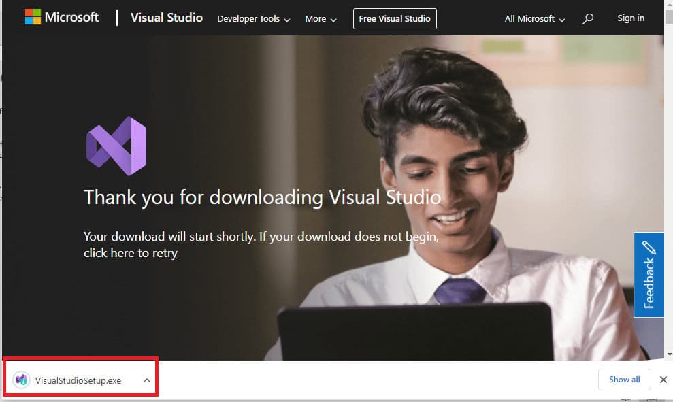Click the Microsoft logo
The height and width of the screenshot is (402, 673).
tap(62, 17)
